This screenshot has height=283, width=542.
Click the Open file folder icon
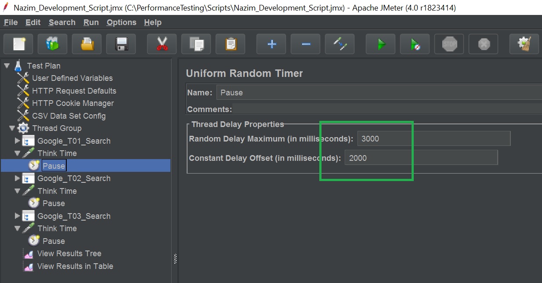(x=87, y=44)
